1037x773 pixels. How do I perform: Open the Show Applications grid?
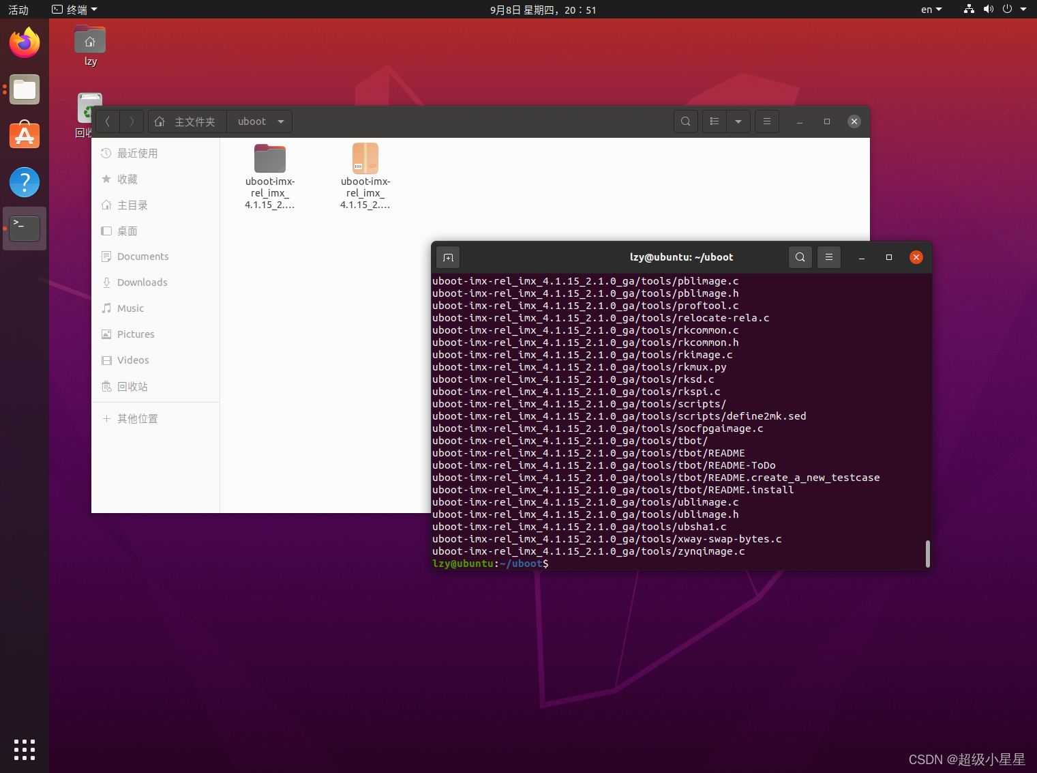(25, 749)
